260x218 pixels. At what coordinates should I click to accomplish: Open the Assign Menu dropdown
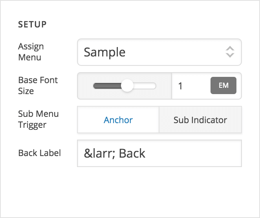coord(159,52)
